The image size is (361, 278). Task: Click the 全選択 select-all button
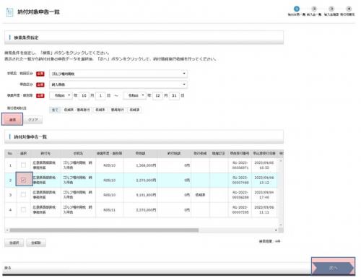(14, 243)
